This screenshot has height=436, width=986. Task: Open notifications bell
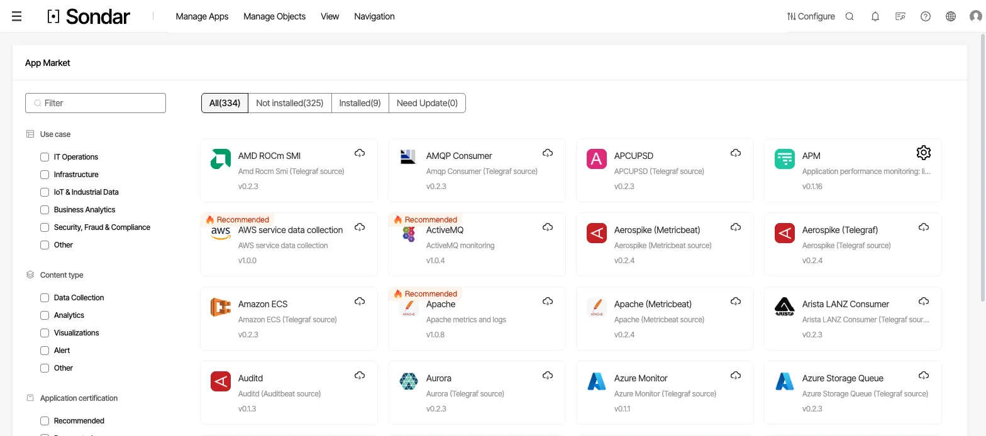click(875, 16)
